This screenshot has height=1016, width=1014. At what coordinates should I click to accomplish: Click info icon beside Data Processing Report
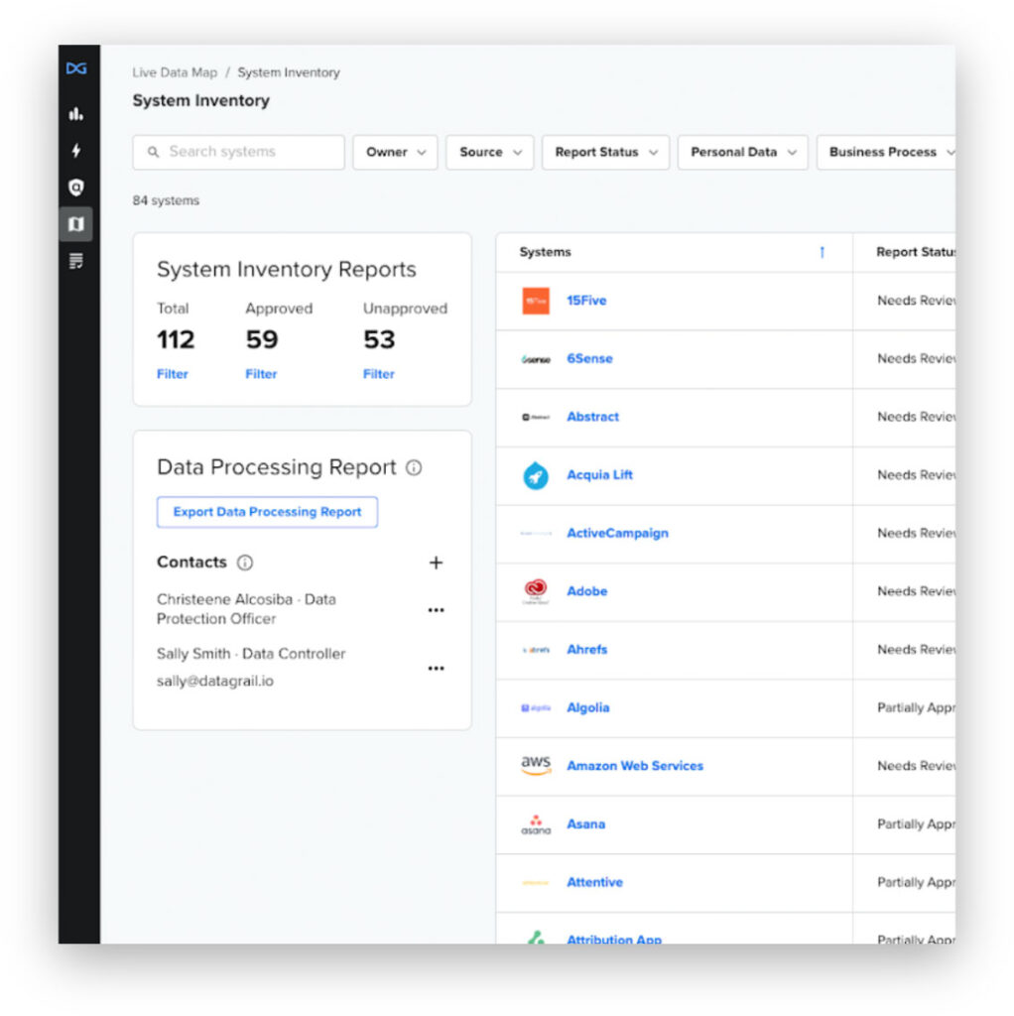click(x=414, y=467)
